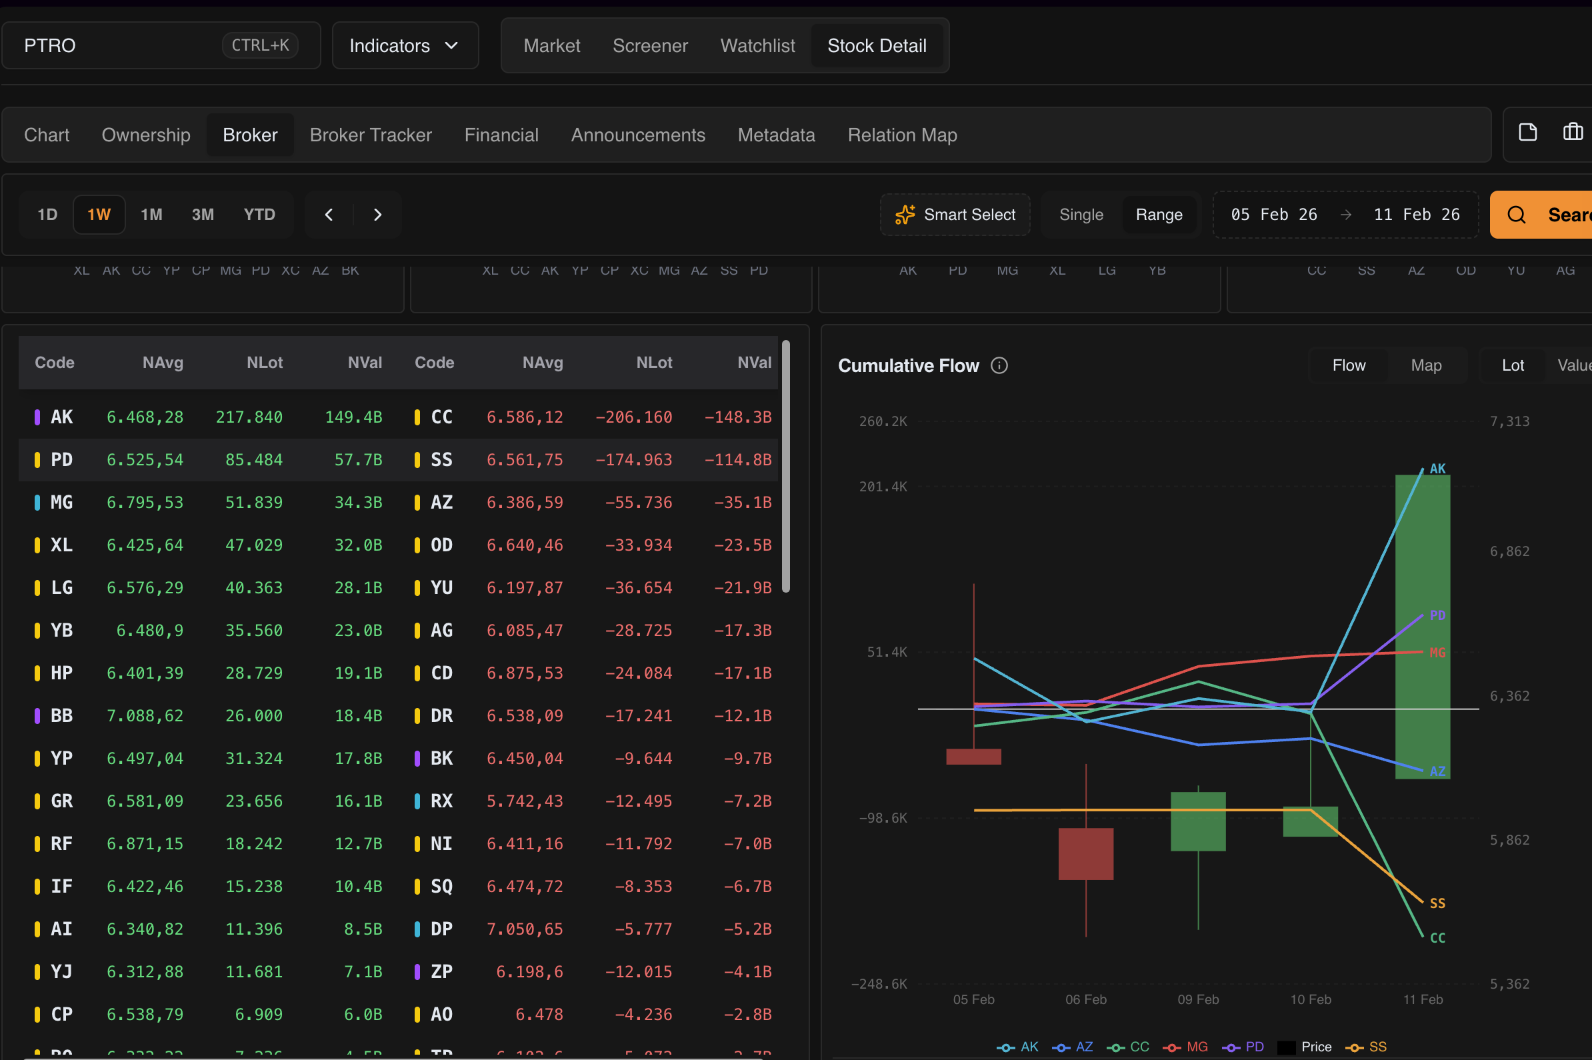Go to the Screener tab
The width and height of the screenshot is (1592, 1060).
(x=649, y=45)
